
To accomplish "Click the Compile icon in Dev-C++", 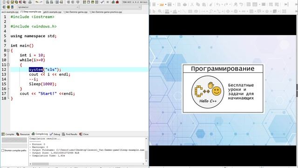I will [x=84, y=2].
